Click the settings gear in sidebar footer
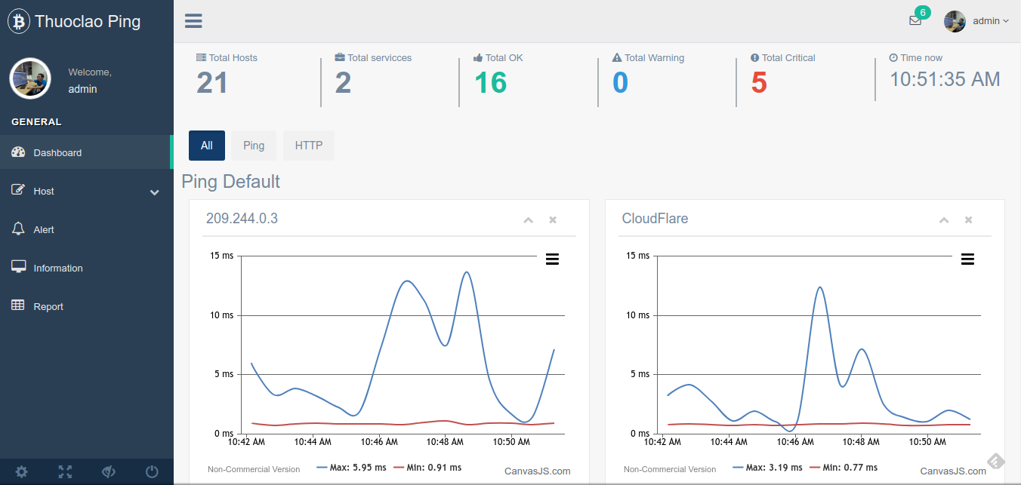The image size is (1021, 485). [x=21, y=472]
